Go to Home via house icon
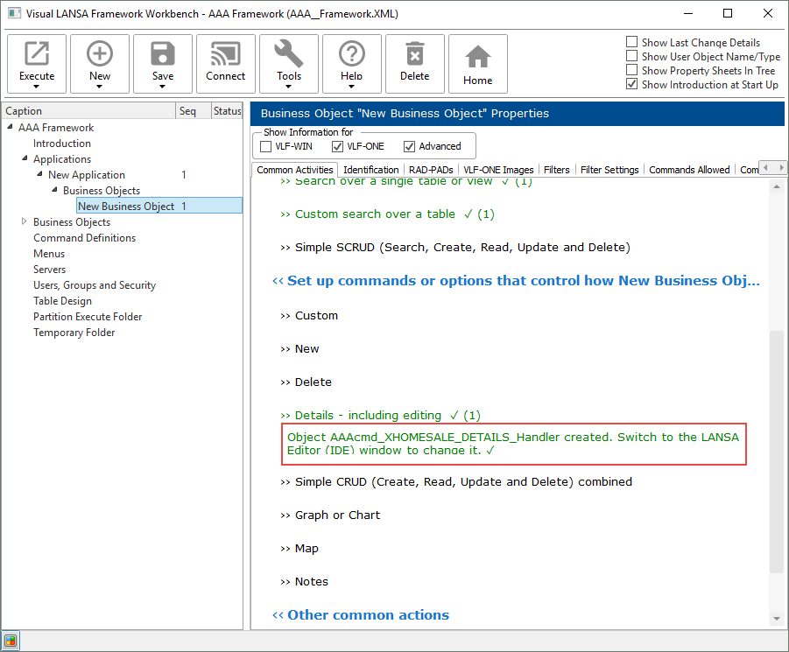 [478, 58]
